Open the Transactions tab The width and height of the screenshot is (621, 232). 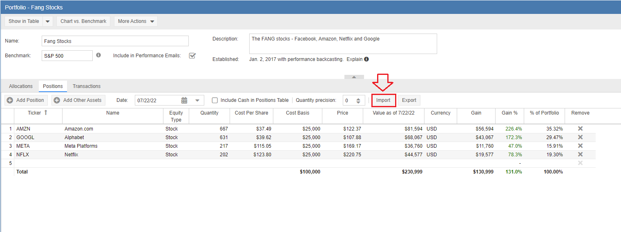click(x=87, y=86)
